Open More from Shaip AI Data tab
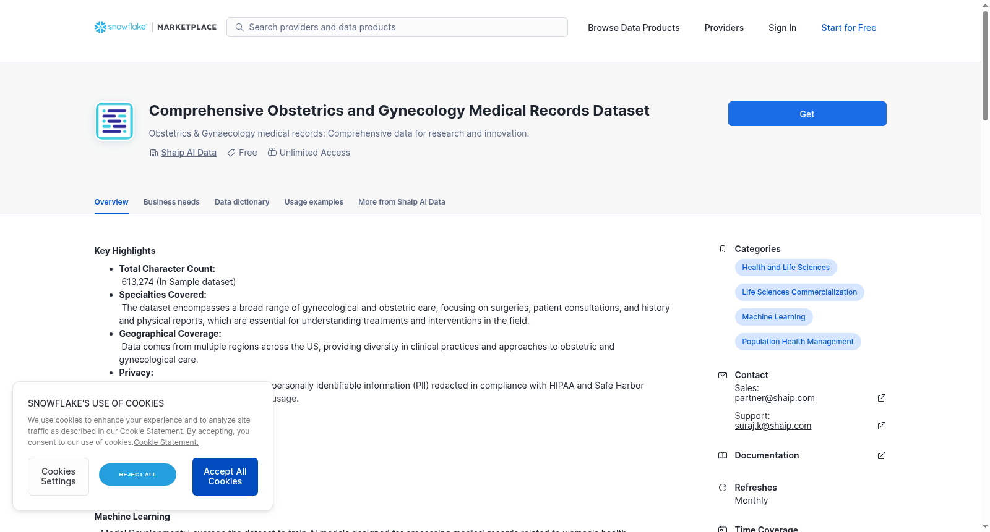Viewport: 990px width, 532px height. [x=402, y=202]
